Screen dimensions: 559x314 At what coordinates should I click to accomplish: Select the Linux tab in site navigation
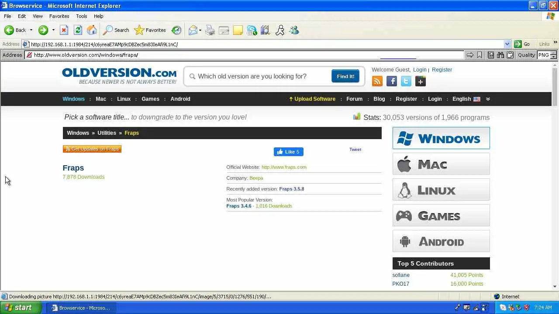(x=124, y=99)
